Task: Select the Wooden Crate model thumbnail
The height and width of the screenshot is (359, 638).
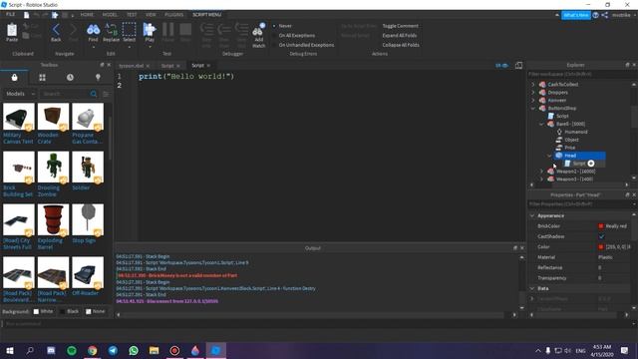Action: 53,117
